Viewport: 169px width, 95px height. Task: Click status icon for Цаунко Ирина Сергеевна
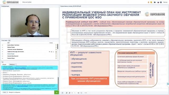point(56,45)
